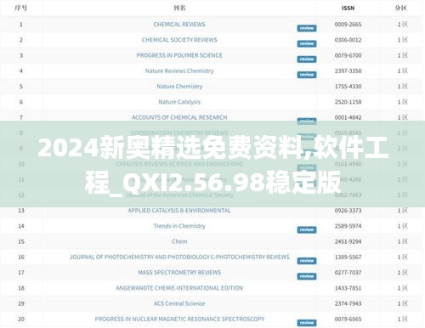The width and height of the screenshot is (425, 328).
Task: Click row number 15 cell
Action: click(x=21, y=241)
